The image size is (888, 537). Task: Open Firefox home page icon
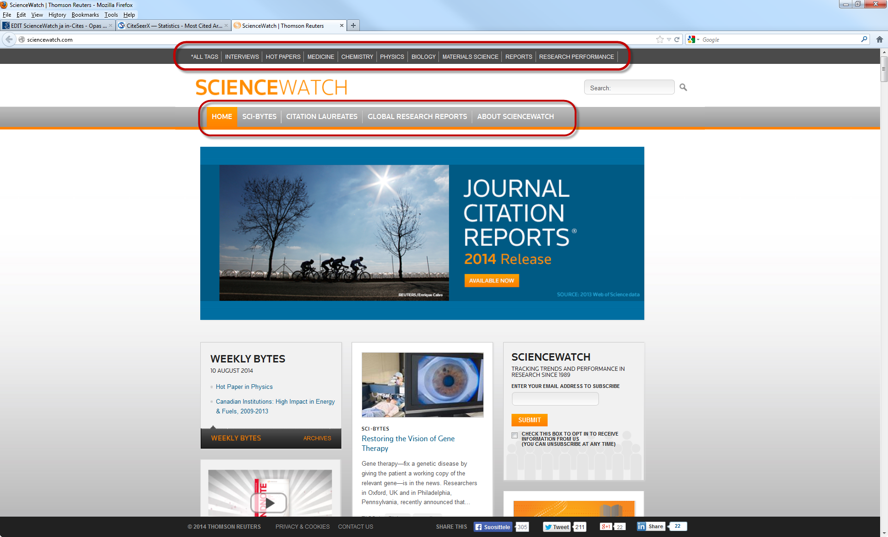coord(879,40)
